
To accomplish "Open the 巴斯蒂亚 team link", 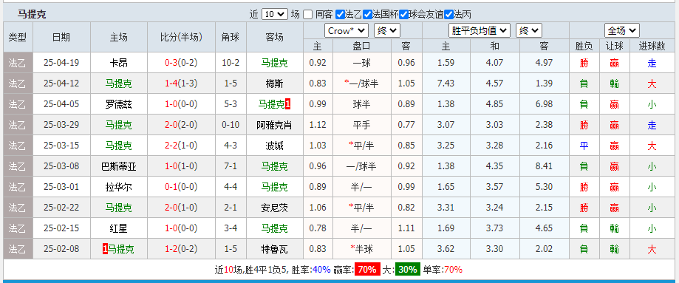I will [119, 166].
